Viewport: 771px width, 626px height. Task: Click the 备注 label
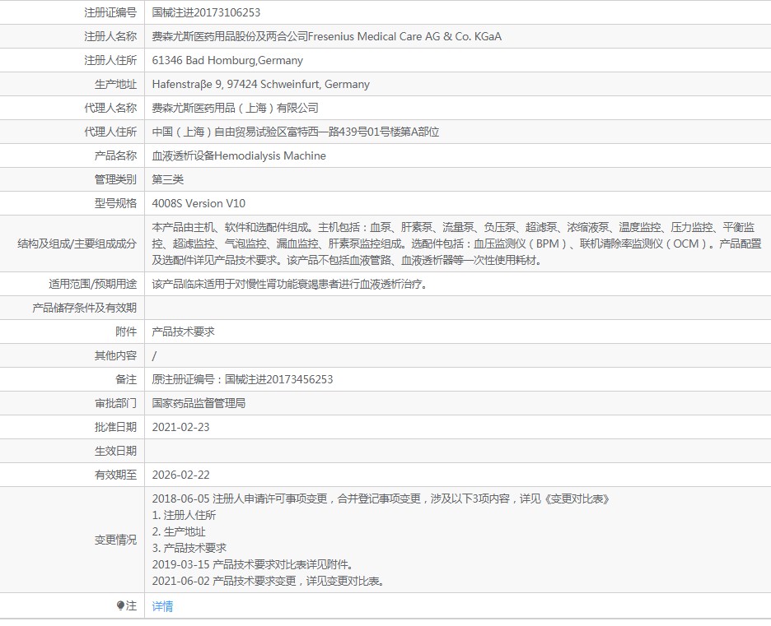pos(126,379)
